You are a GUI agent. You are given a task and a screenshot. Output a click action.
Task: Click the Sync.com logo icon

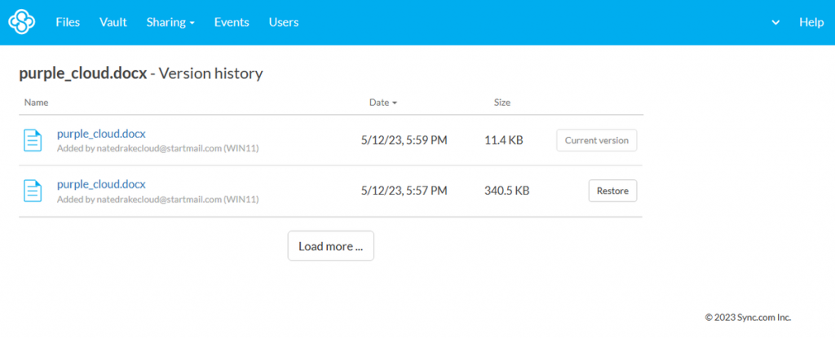pos(22,22)
